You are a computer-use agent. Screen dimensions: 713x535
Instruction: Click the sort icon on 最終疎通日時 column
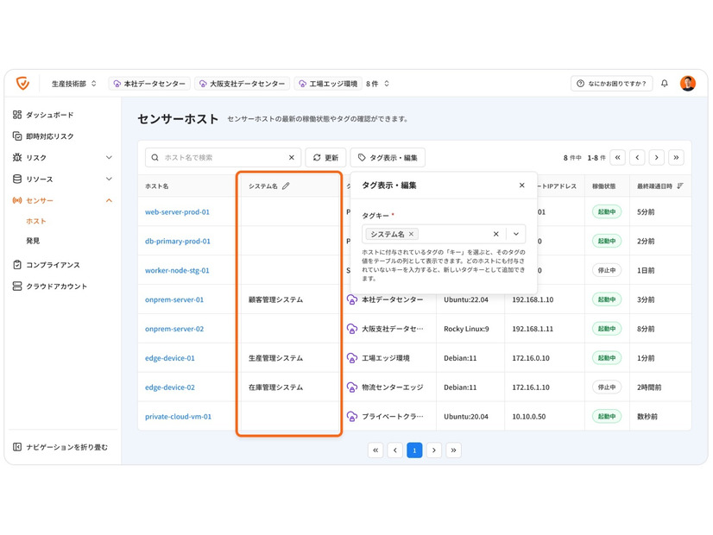pos(681,185)
